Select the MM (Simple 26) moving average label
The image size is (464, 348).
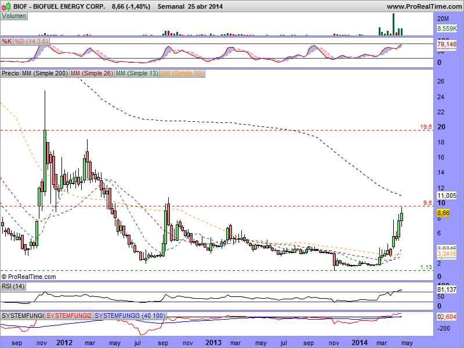point(92,73)
